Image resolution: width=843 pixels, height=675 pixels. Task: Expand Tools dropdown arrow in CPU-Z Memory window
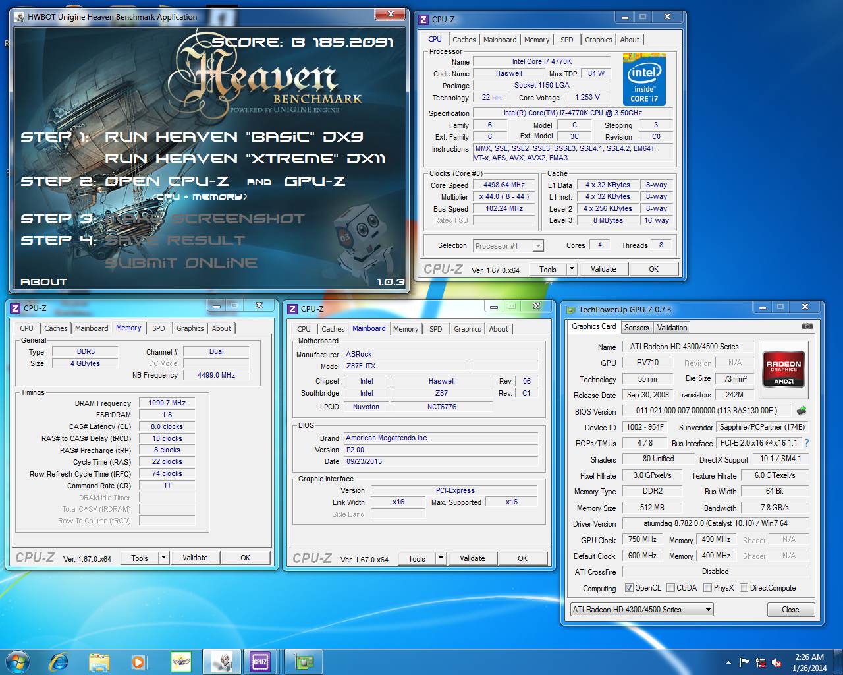tap(163, 558)
